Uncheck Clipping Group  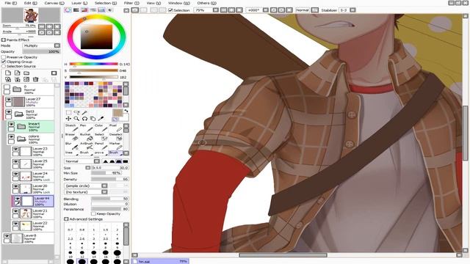[4, 62]
